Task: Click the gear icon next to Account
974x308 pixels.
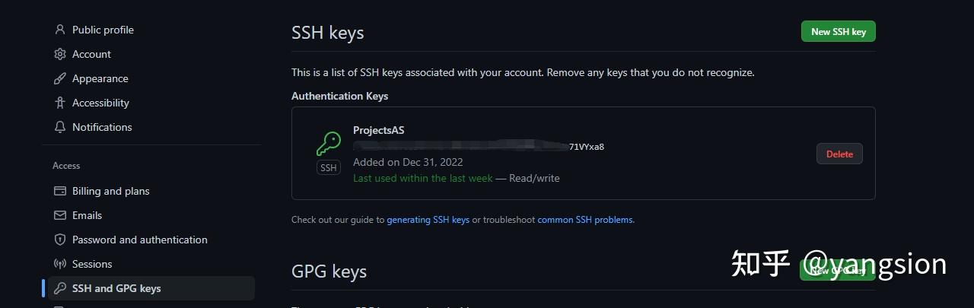Action: [59, 54]
